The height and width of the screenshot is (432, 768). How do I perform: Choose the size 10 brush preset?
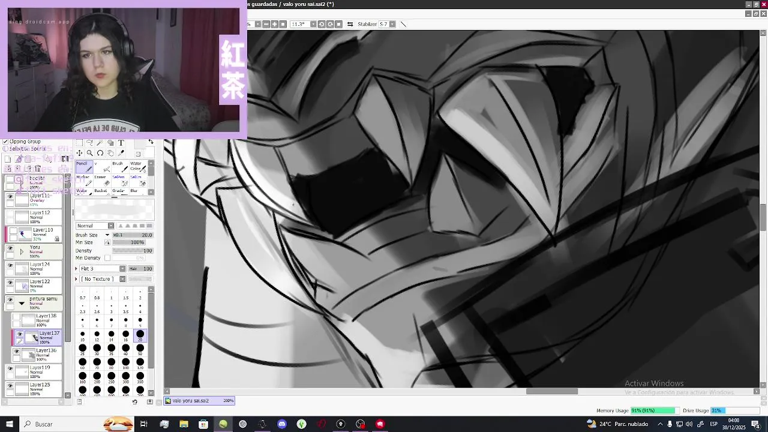pyautogui.click(x=83, y=335)
